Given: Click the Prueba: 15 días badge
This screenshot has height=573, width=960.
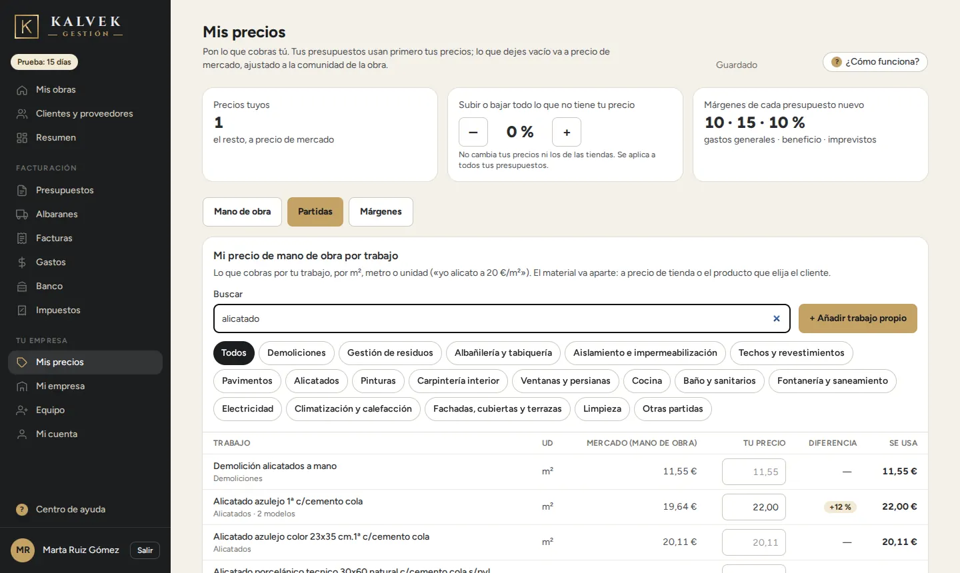Looking at the screenshot, I should [x=44, y=62].
